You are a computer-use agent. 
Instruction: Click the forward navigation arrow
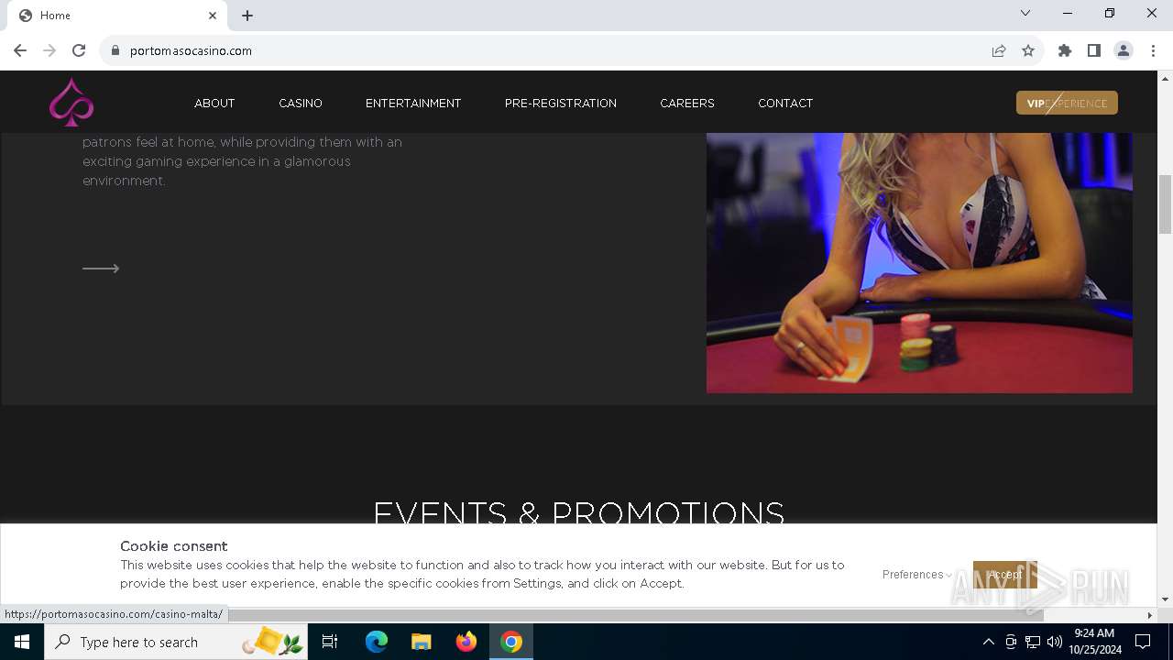[x=49, y=50]
